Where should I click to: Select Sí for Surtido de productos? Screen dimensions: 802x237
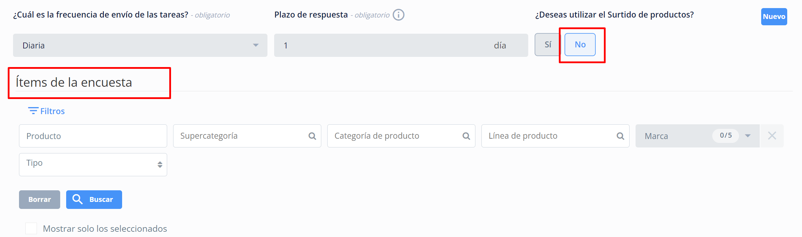pos(548,45)
